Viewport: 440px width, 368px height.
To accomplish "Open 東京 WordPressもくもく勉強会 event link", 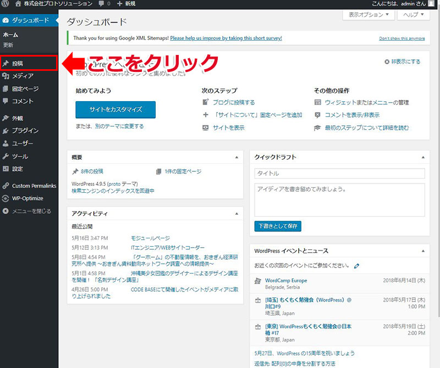I will pyautogui.click(x=308, y=330).
